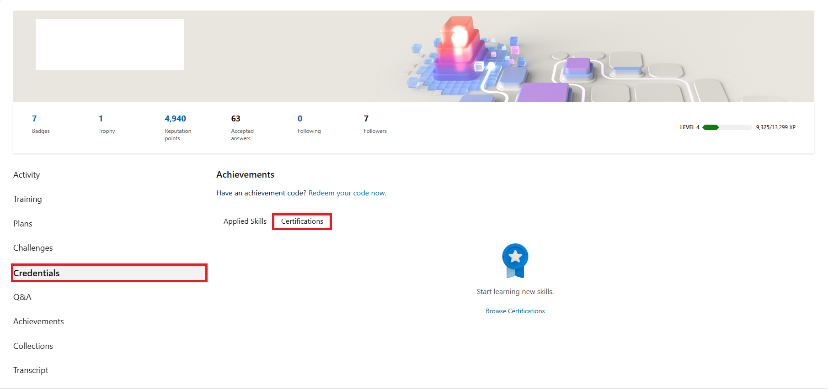Select Challenges in the sidebar
This screenshot has width=828, height=389.
coord(33,248)
